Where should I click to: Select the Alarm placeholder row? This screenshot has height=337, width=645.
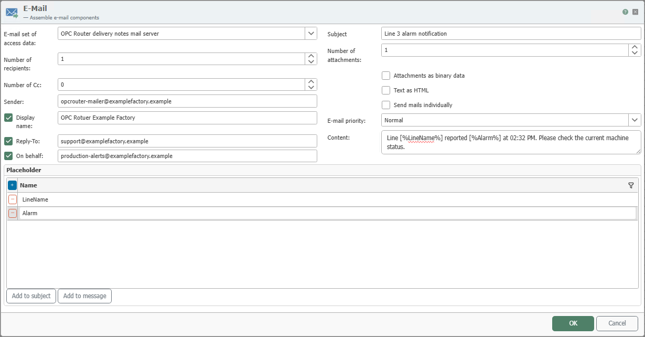click(x=327, y=213)
